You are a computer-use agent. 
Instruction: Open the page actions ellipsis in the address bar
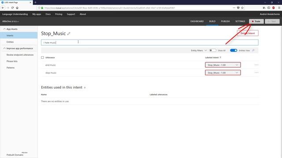[x=234, y=8]
